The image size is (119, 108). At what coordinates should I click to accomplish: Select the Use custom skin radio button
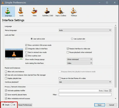pos(72,39)
